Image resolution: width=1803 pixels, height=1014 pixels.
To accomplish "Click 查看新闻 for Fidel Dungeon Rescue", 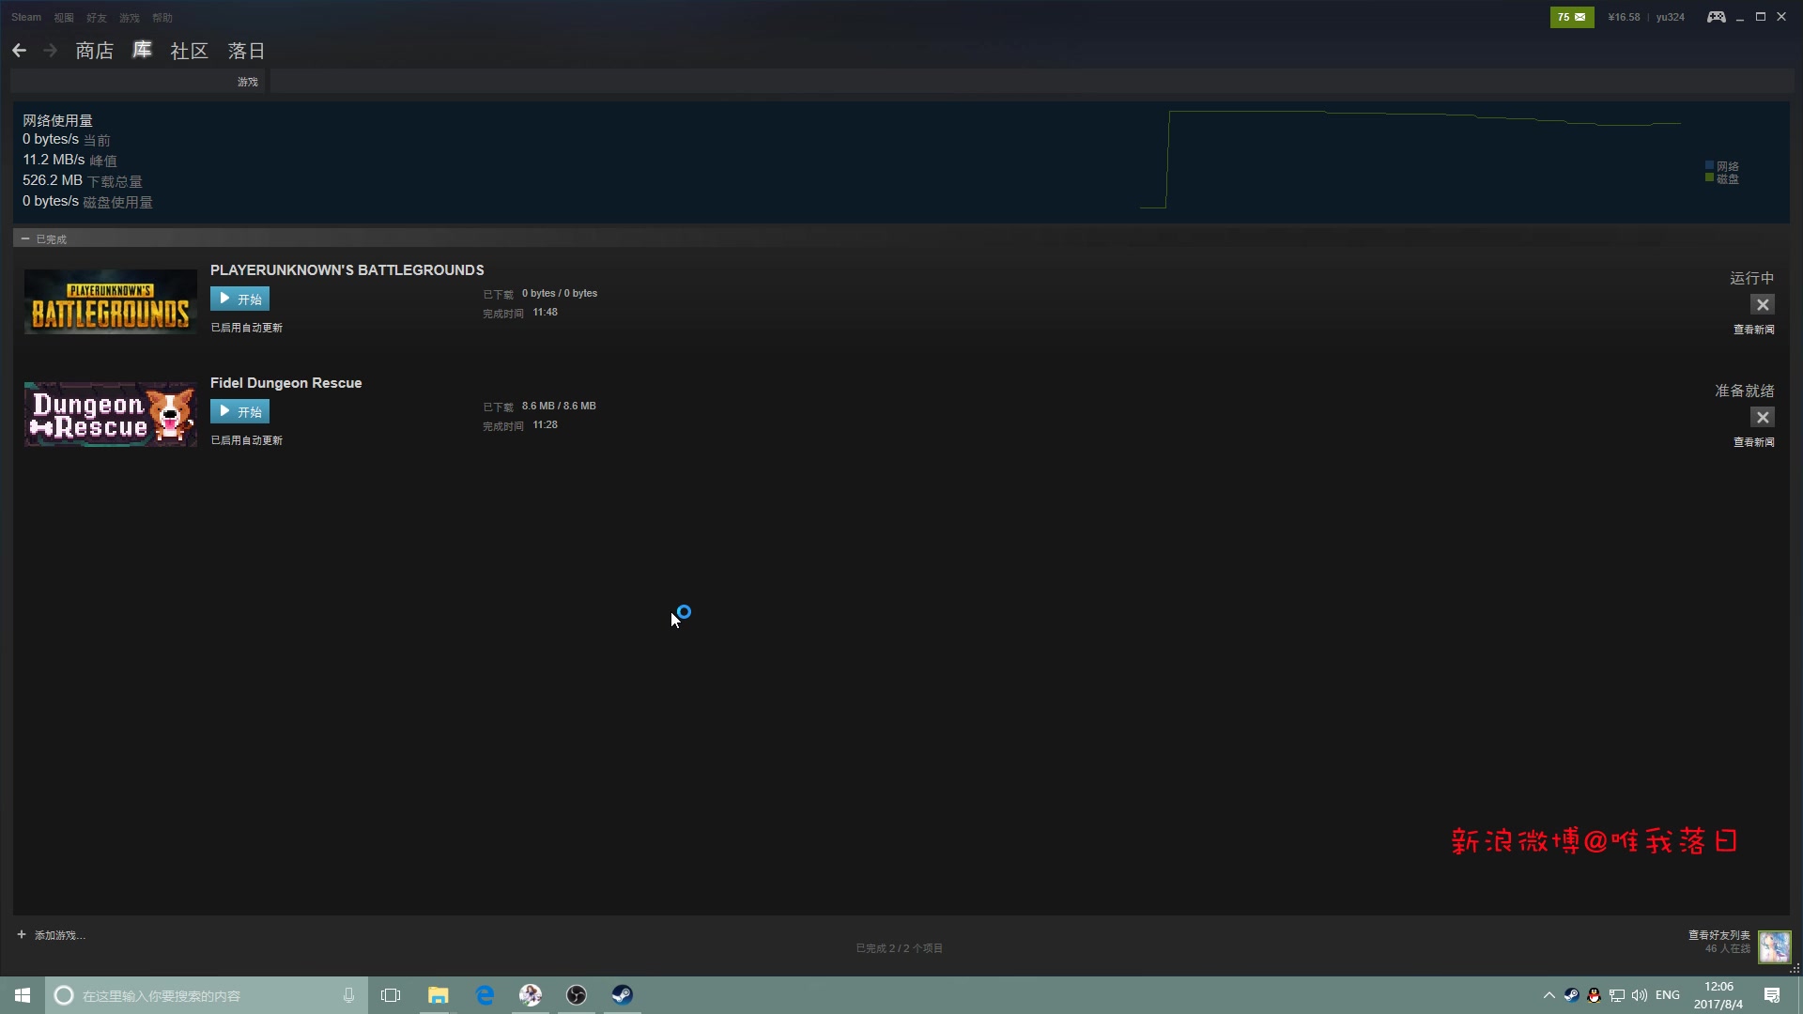I will click(x=1753, y=442).
